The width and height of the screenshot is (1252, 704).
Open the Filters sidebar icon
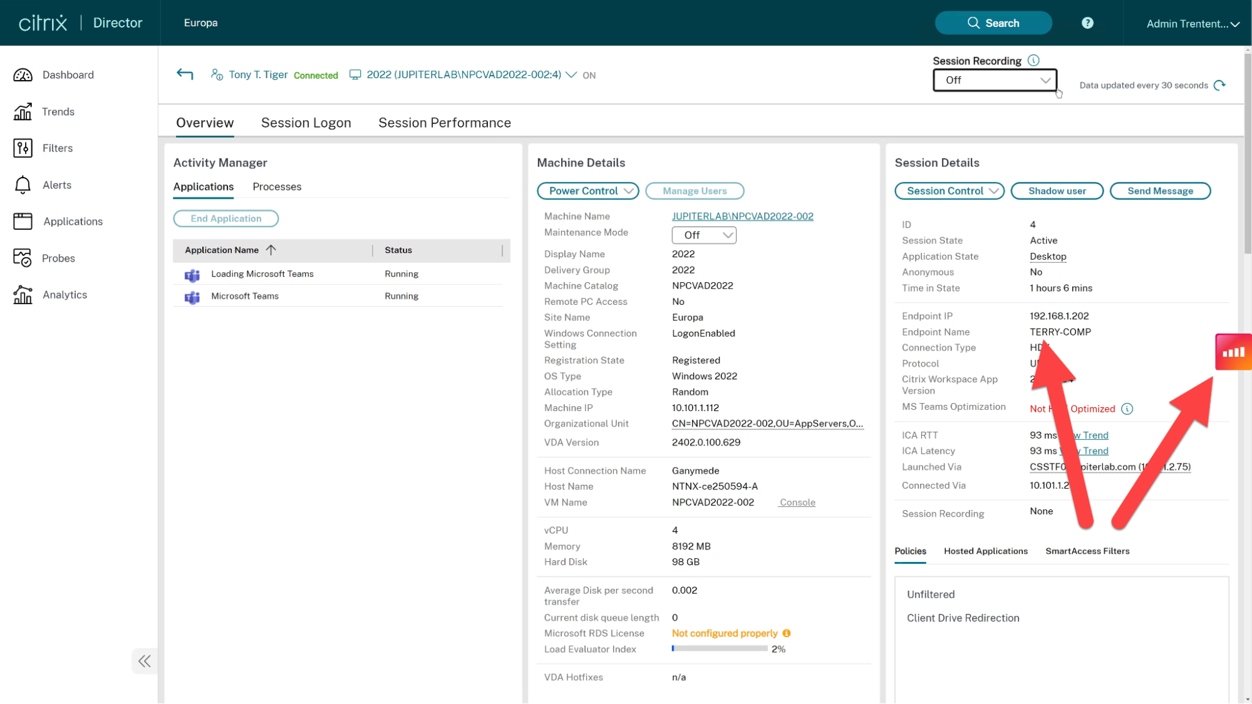tap(23, 148)
